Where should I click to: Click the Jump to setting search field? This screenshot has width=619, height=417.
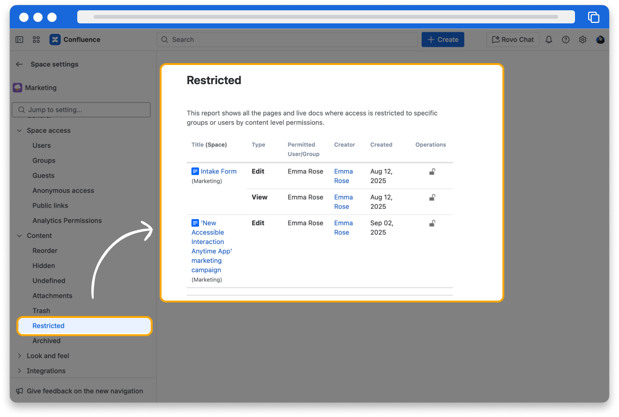(x=81, y=110)
